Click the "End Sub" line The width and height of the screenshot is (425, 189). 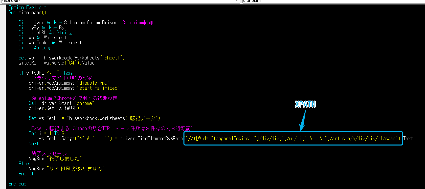(x=17, y=184)
